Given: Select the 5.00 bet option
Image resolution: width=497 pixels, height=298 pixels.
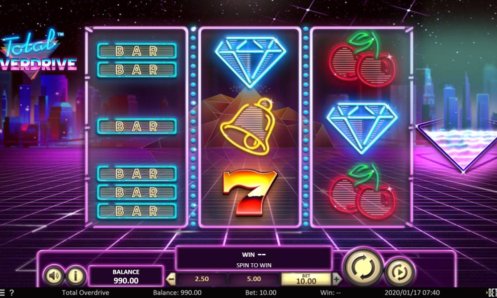Looking at the screenshot, I should (254, 279).
